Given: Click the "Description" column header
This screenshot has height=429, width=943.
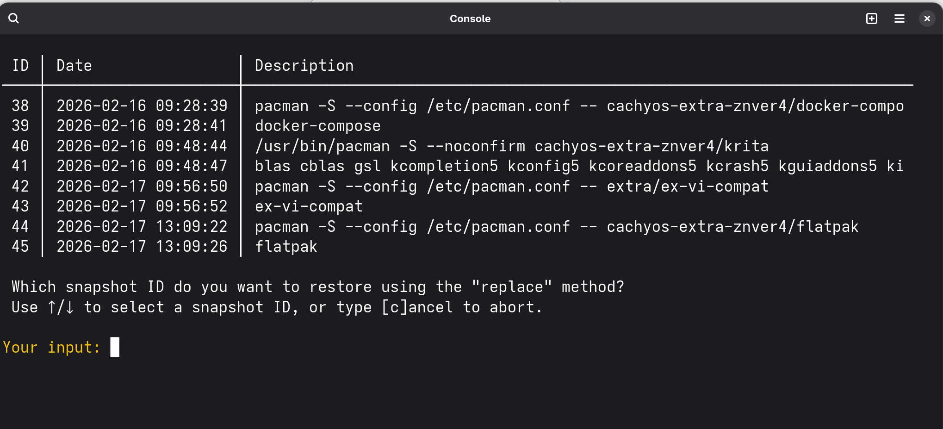Looking at the screenshot, I should (304, 66).
